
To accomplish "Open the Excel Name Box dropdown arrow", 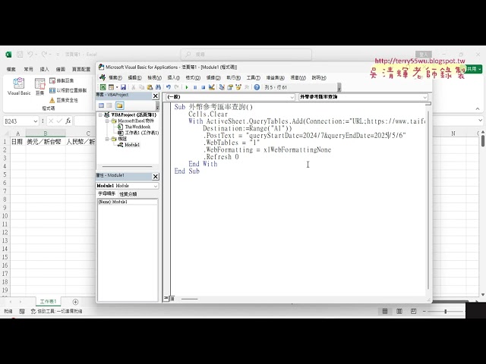I will tap(36, 121).
